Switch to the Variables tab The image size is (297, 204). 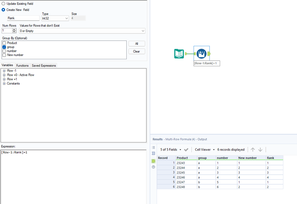point(7,65)
